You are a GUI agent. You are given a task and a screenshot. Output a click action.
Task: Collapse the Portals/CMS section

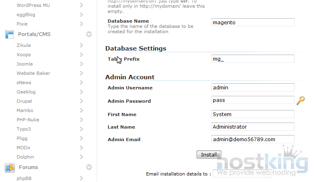89,34
